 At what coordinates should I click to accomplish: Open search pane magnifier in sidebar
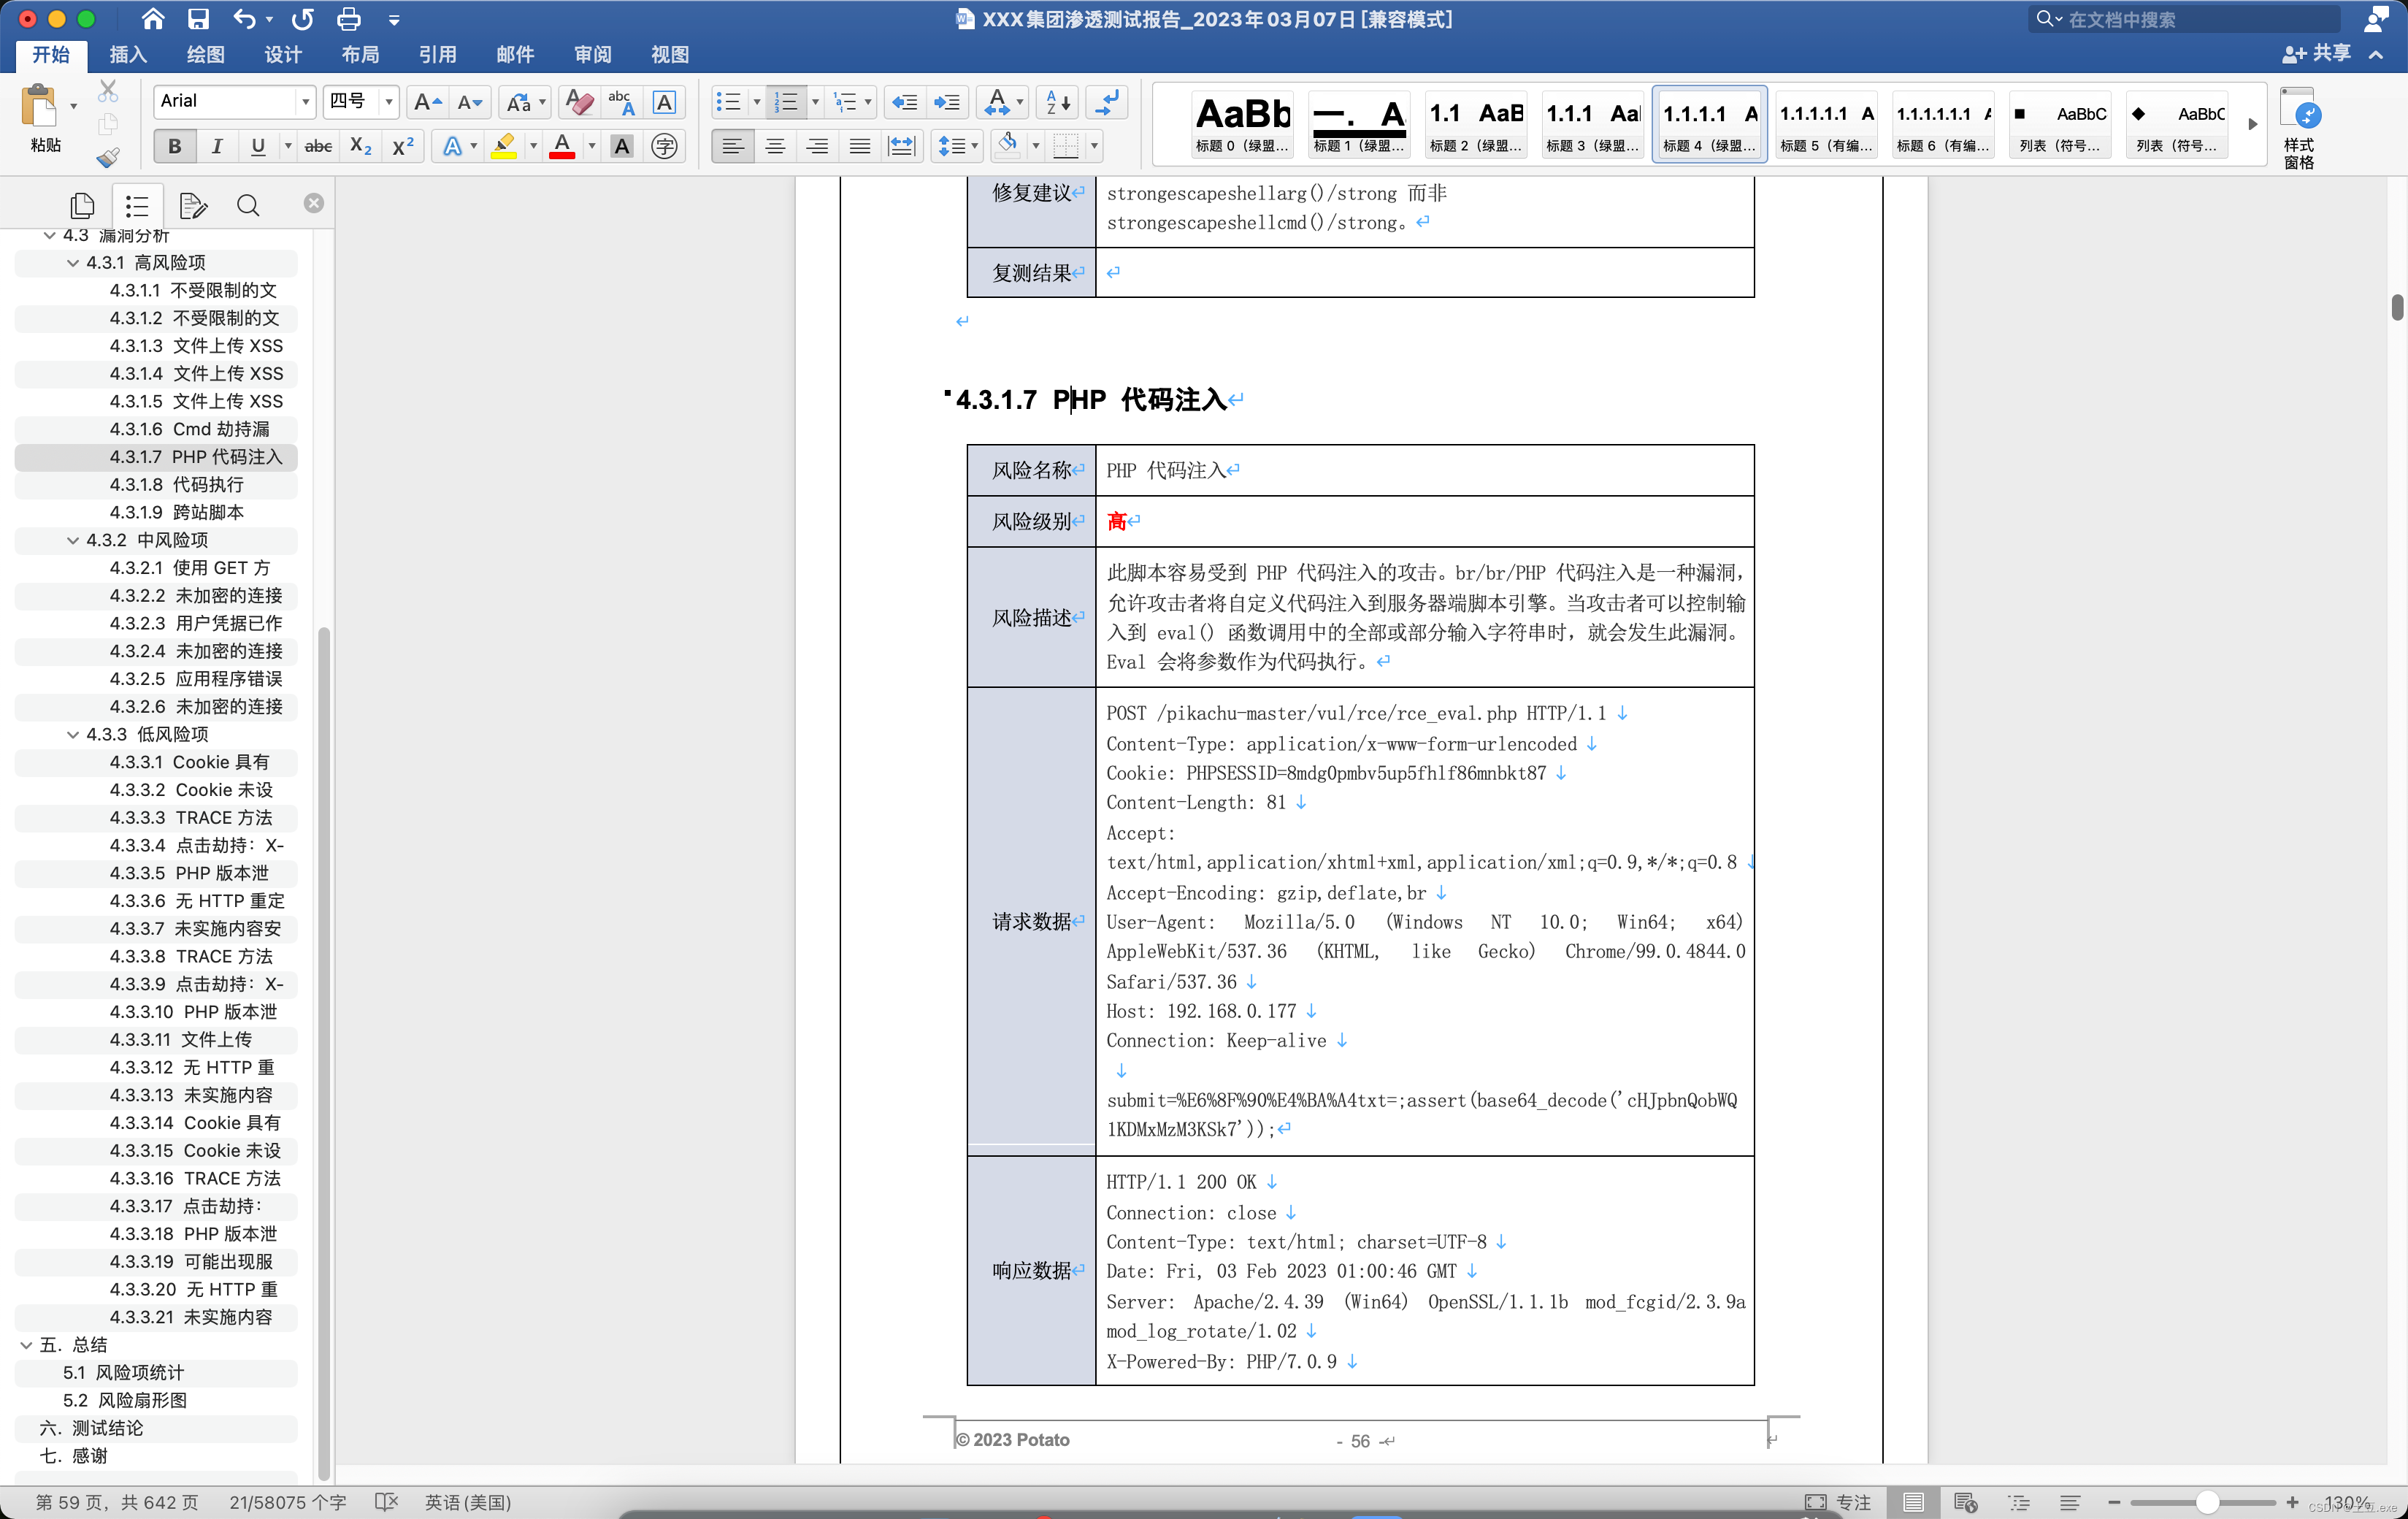[x=247, y=205]
